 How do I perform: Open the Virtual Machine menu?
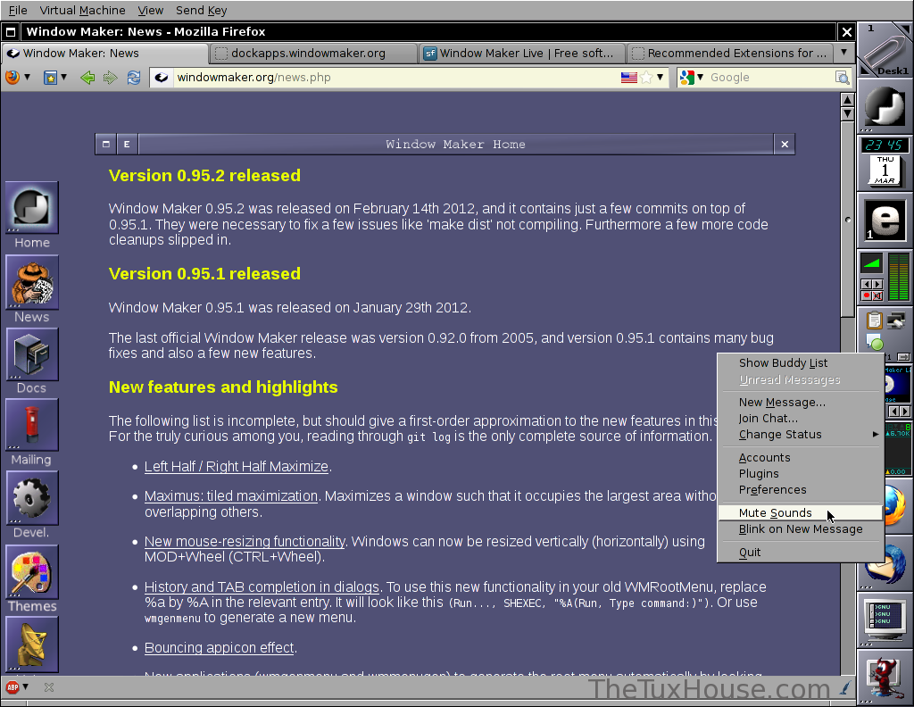(x=82, y=10)
